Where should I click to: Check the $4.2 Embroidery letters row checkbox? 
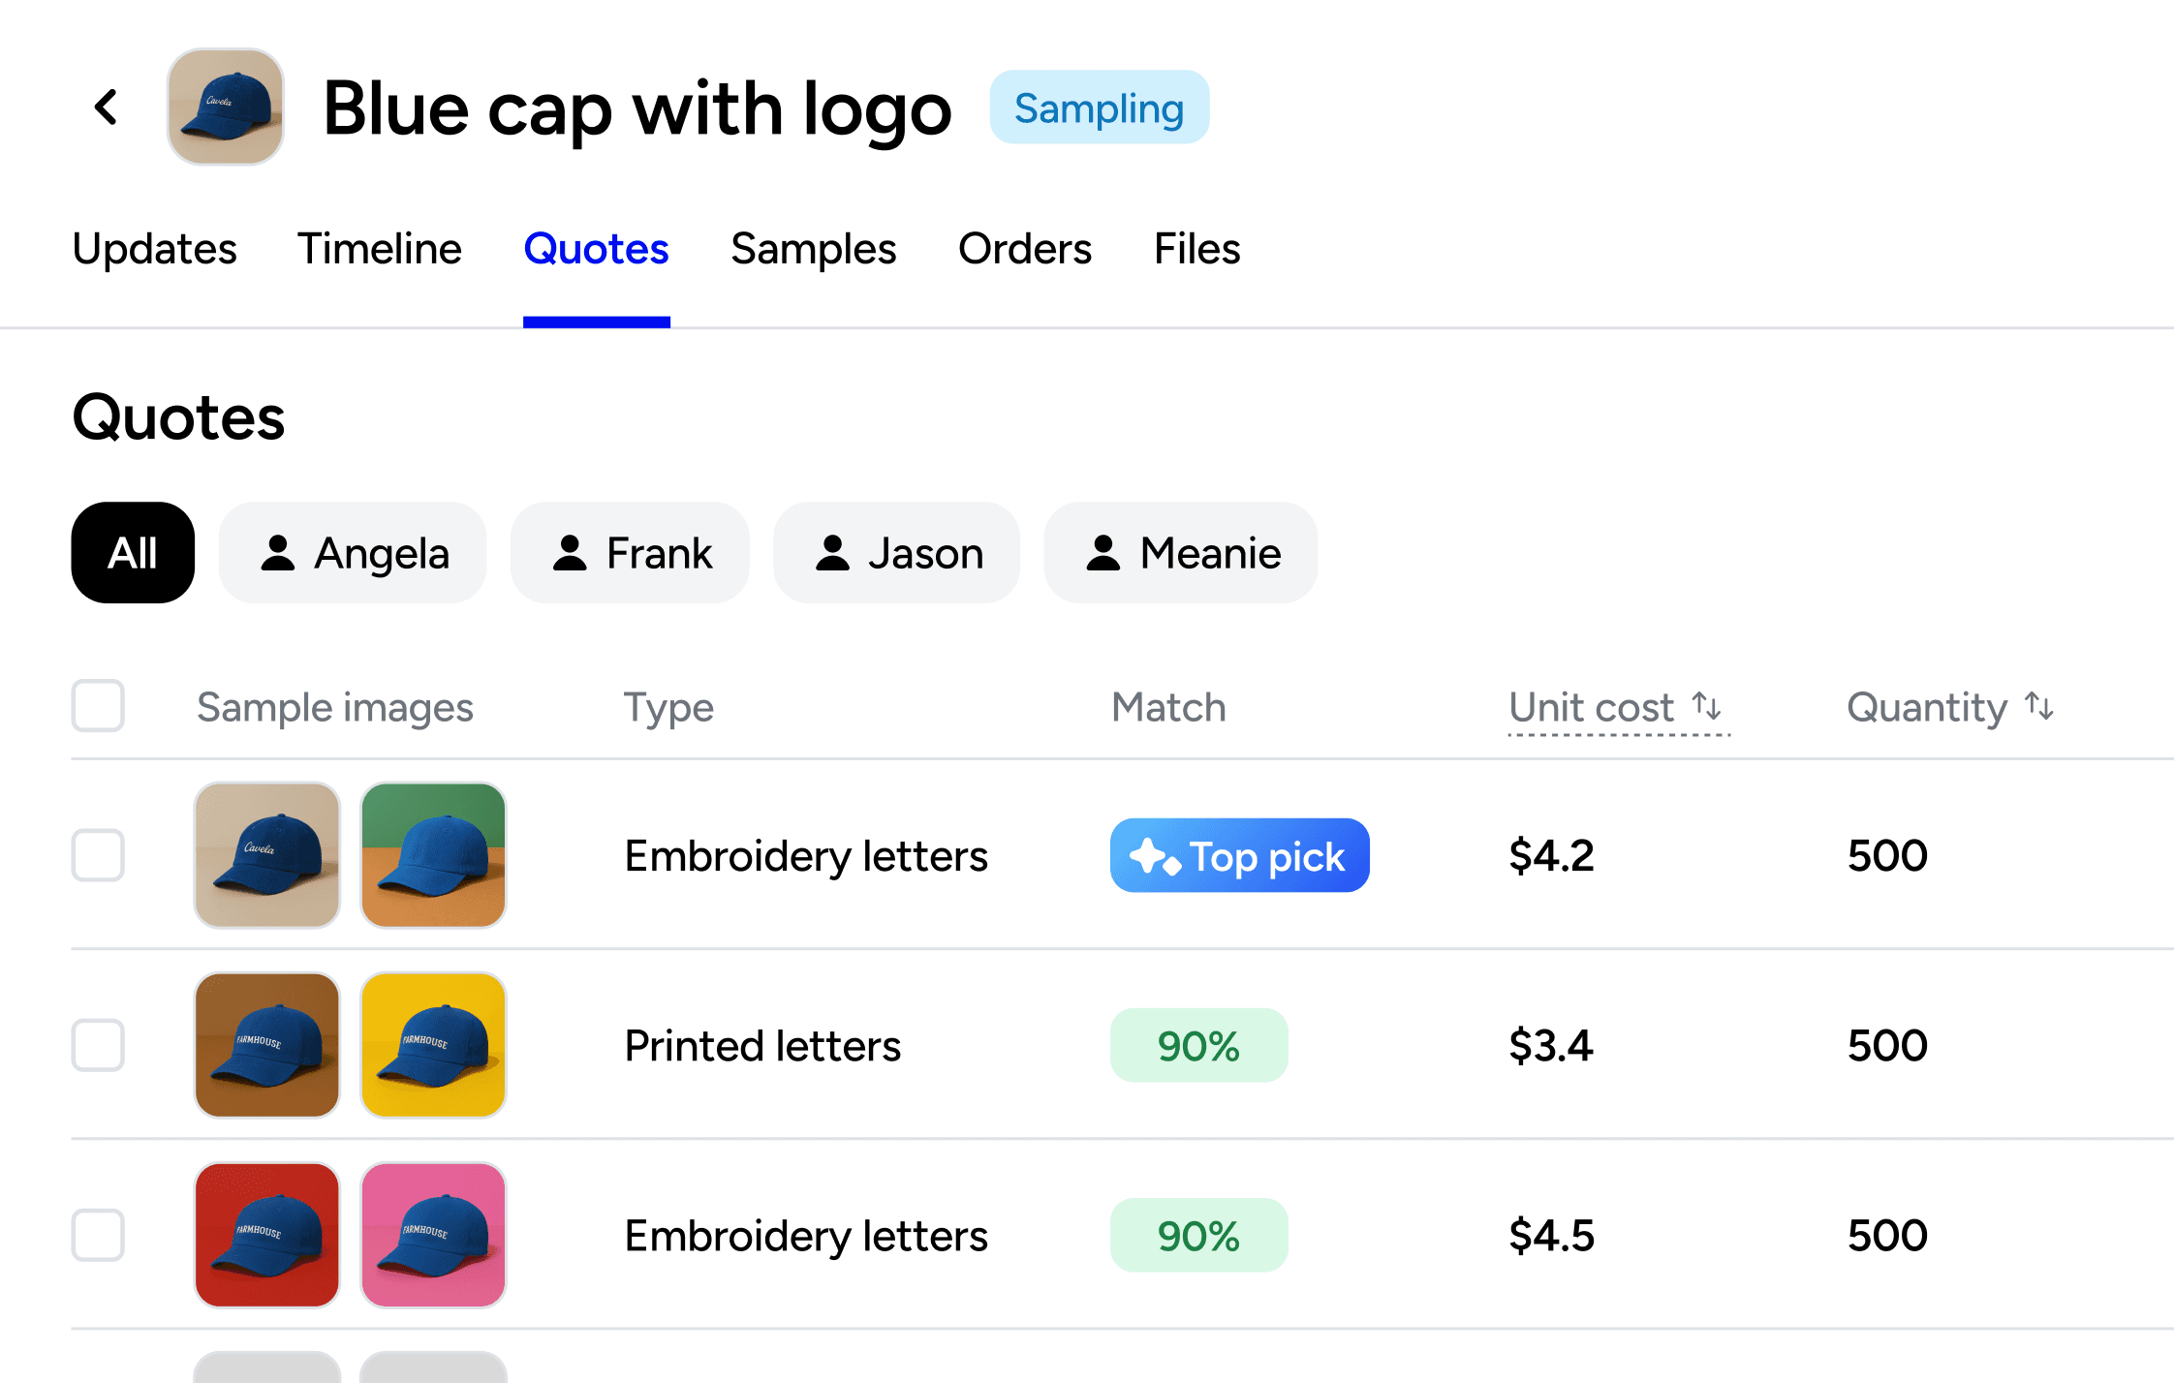coord(98,855)
